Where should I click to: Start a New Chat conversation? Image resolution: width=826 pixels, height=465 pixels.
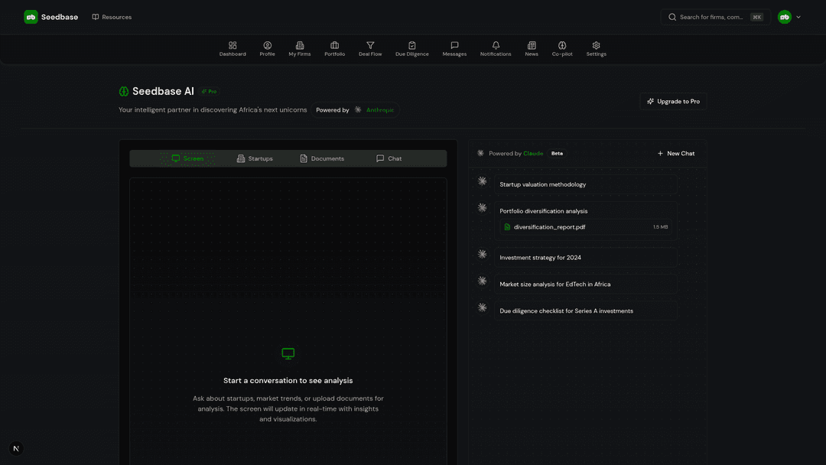point(675,153)
